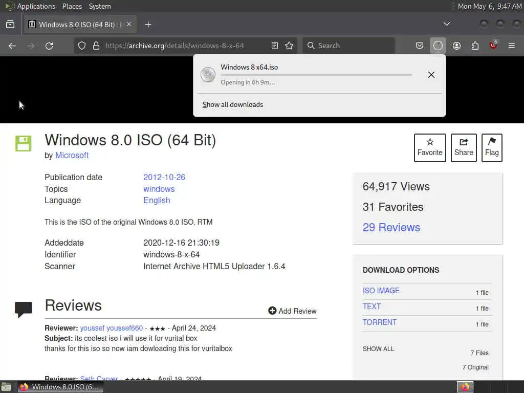Open the System menu

click(100, 6)
